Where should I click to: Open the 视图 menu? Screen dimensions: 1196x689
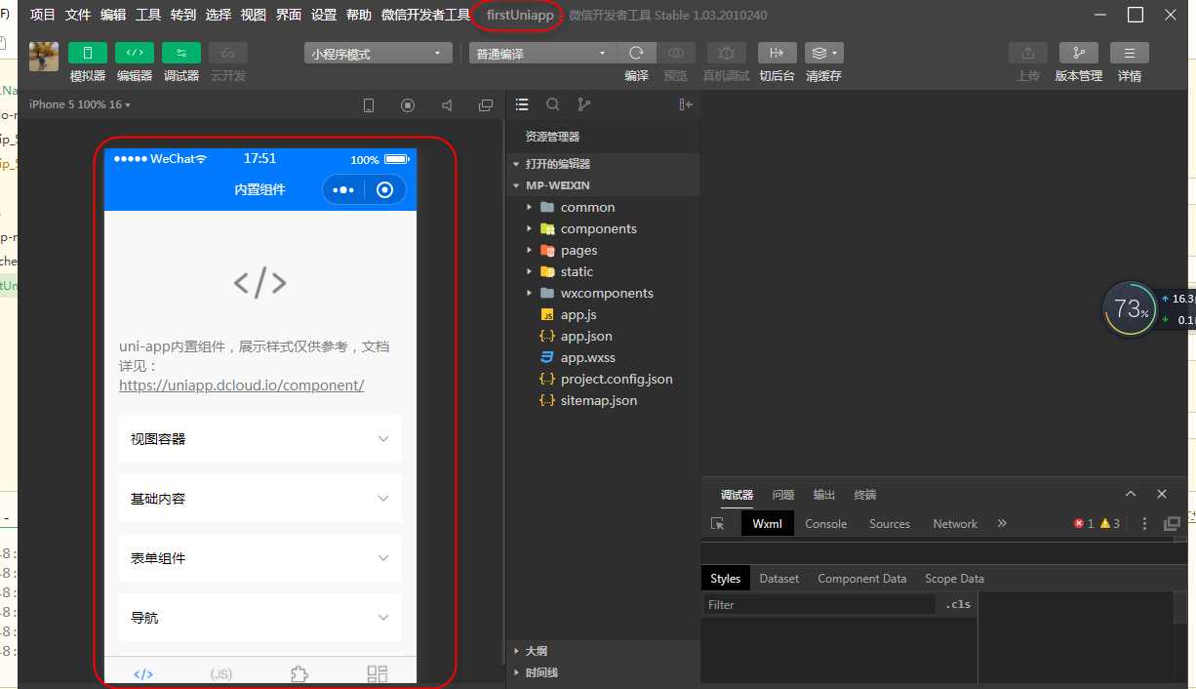[x=254, y=15]
